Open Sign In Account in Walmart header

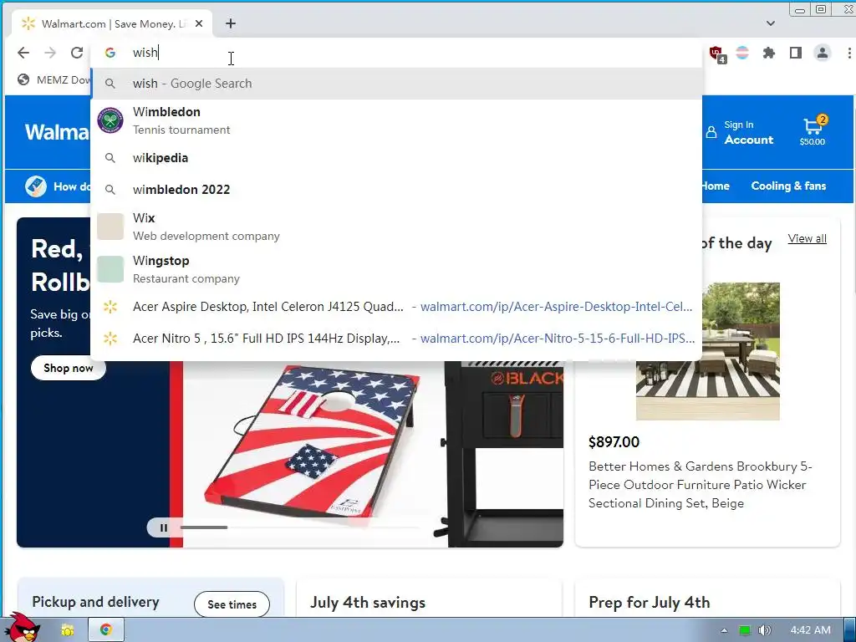coord(740,132)
